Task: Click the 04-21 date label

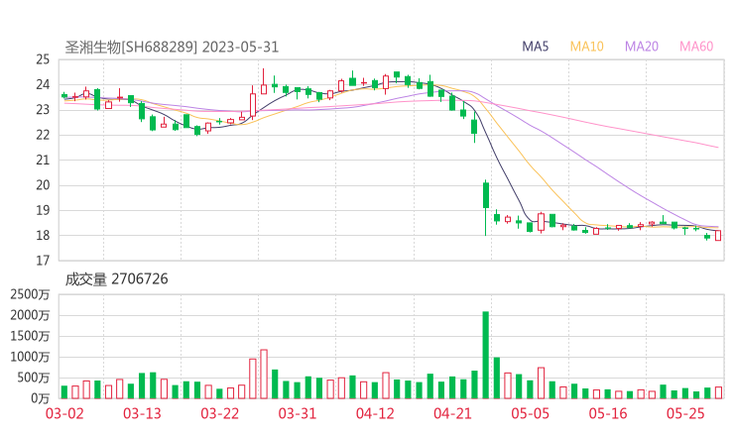Action: pyautogui.click(x=452, y=413)
